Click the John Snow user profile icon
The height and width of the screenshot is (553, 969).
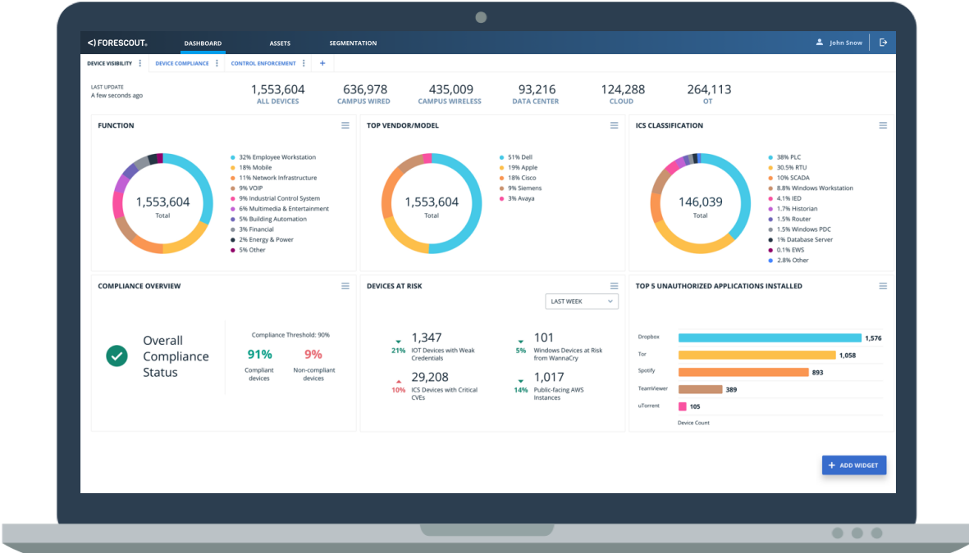(819, 43)
